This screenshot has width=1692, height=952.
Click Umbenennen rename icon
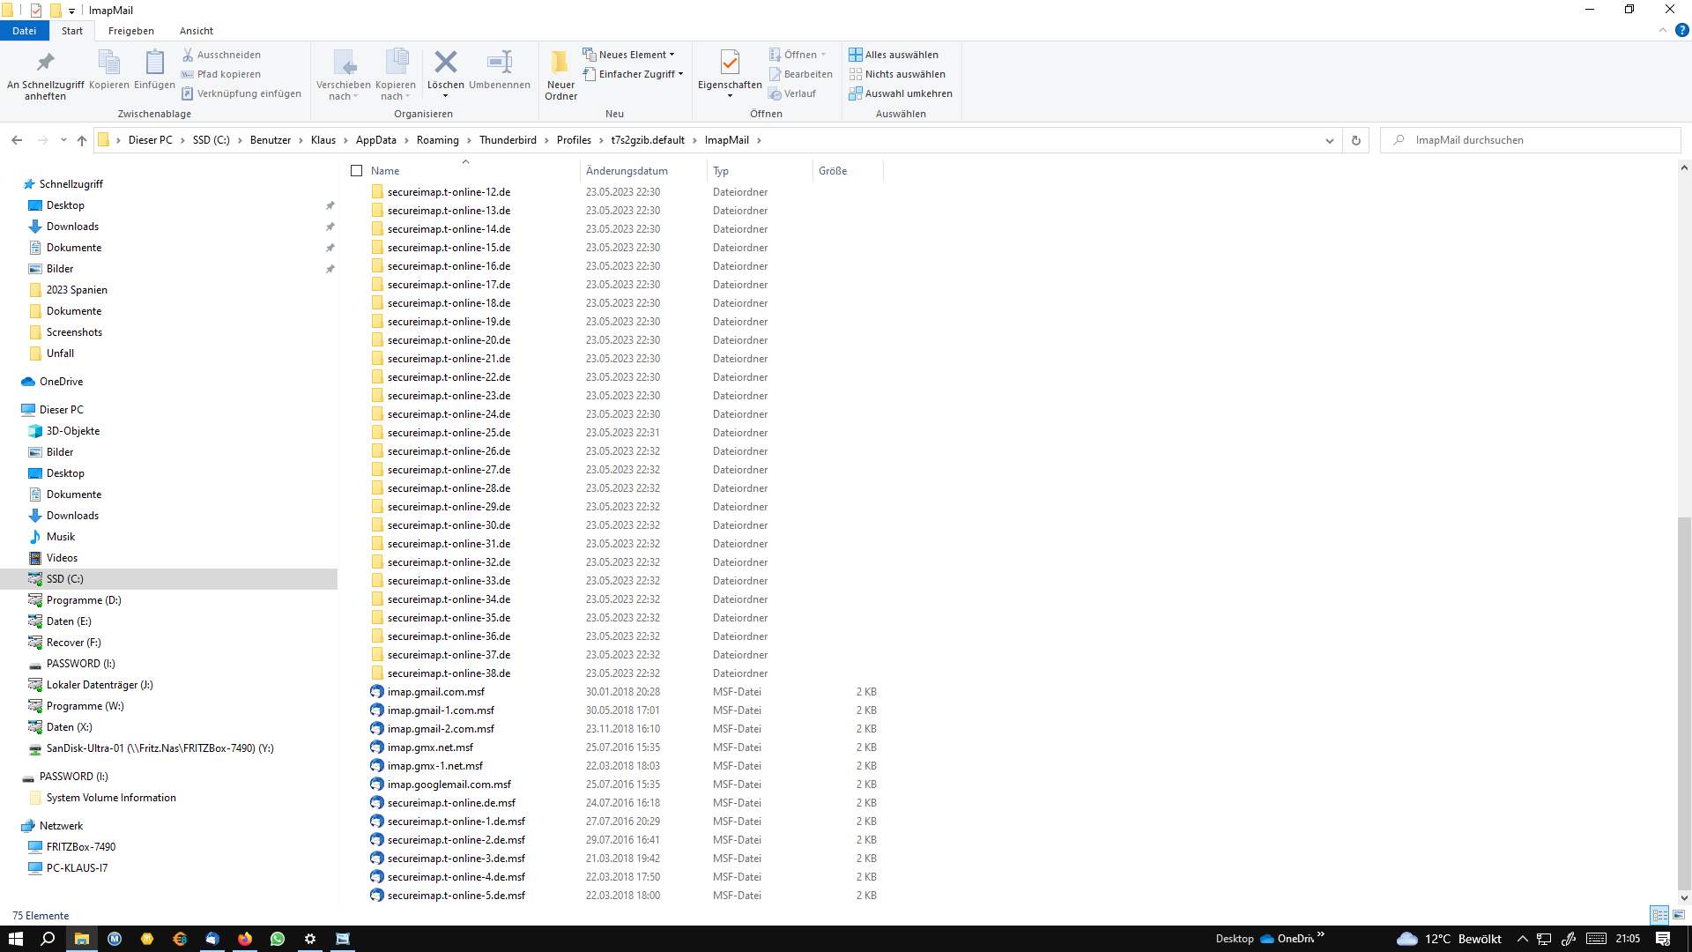point(499,63)
